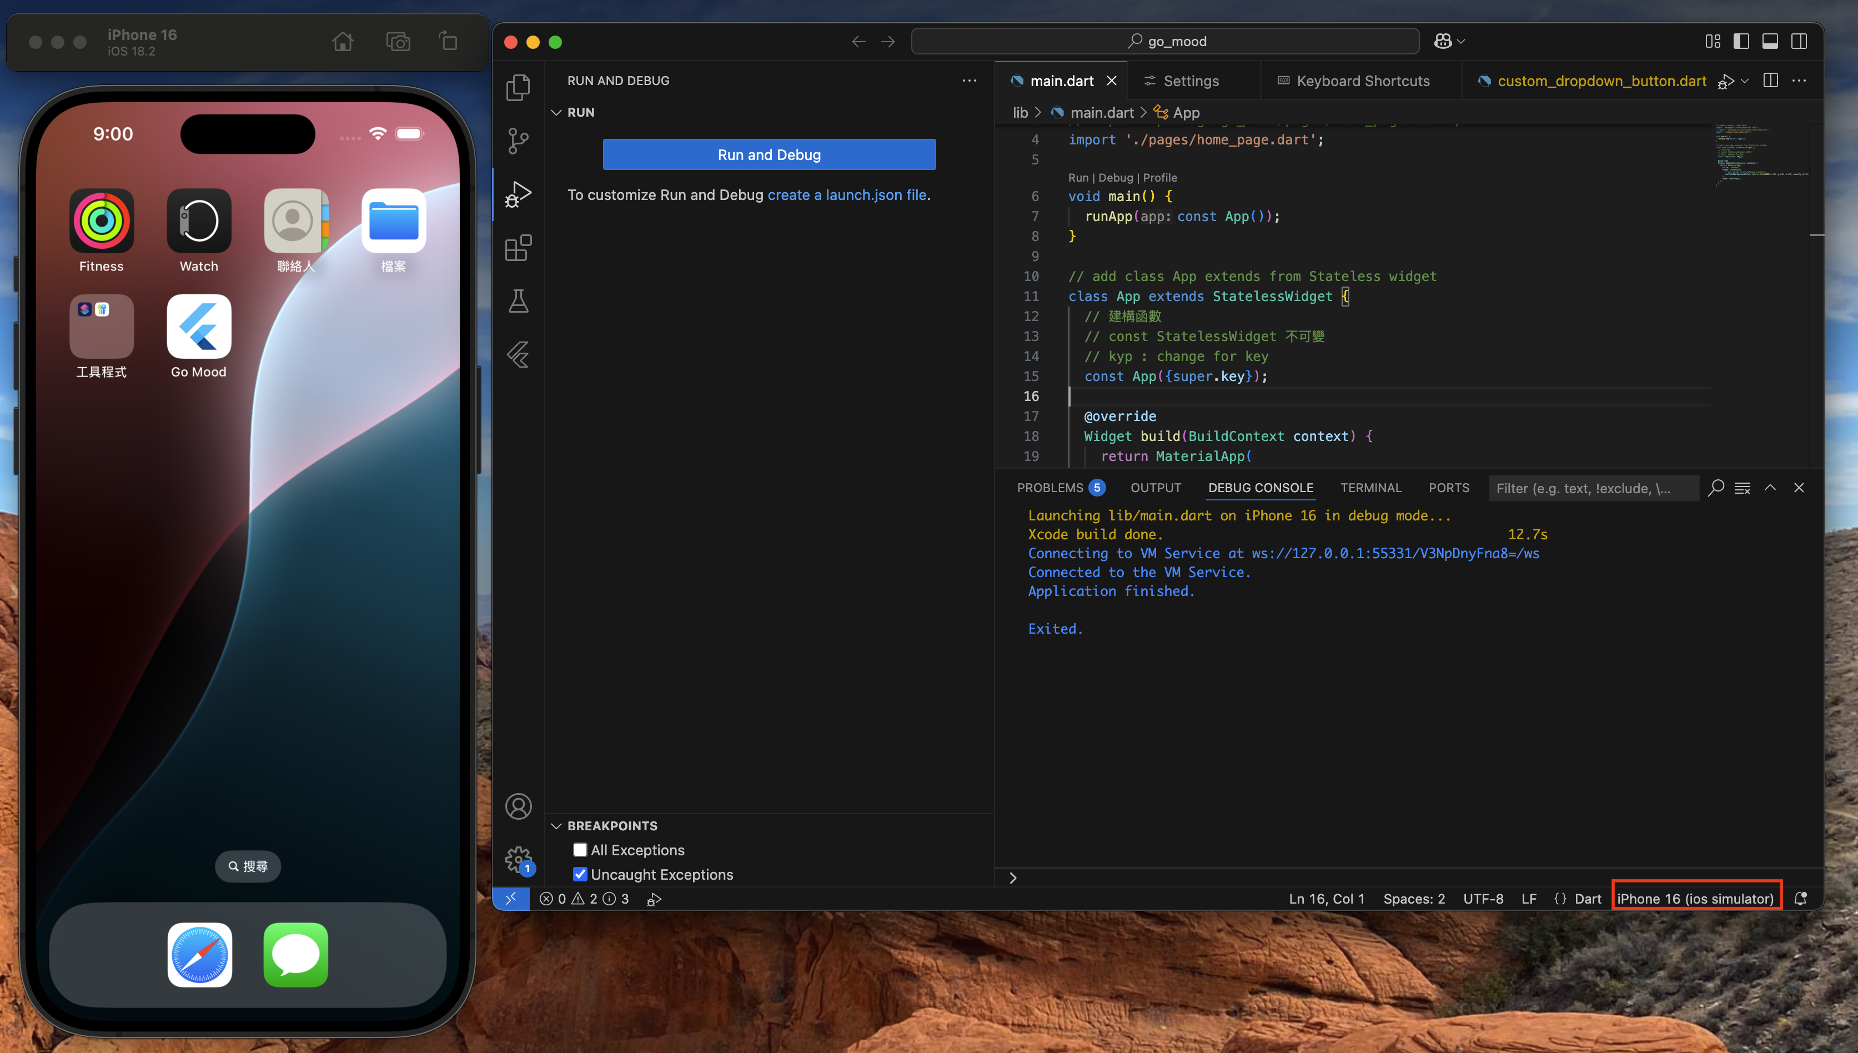Click the create a launch.json file link
This screenshot has height=1053, width=1858.
tap(847, 194)
